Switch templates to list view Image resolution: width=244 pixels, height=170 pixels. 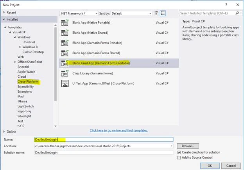pyautogui.click(x=163, y=13)
